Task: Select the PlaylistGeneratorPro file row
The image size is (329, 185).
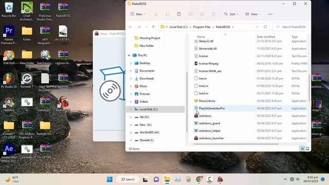Action: point(250,108)
